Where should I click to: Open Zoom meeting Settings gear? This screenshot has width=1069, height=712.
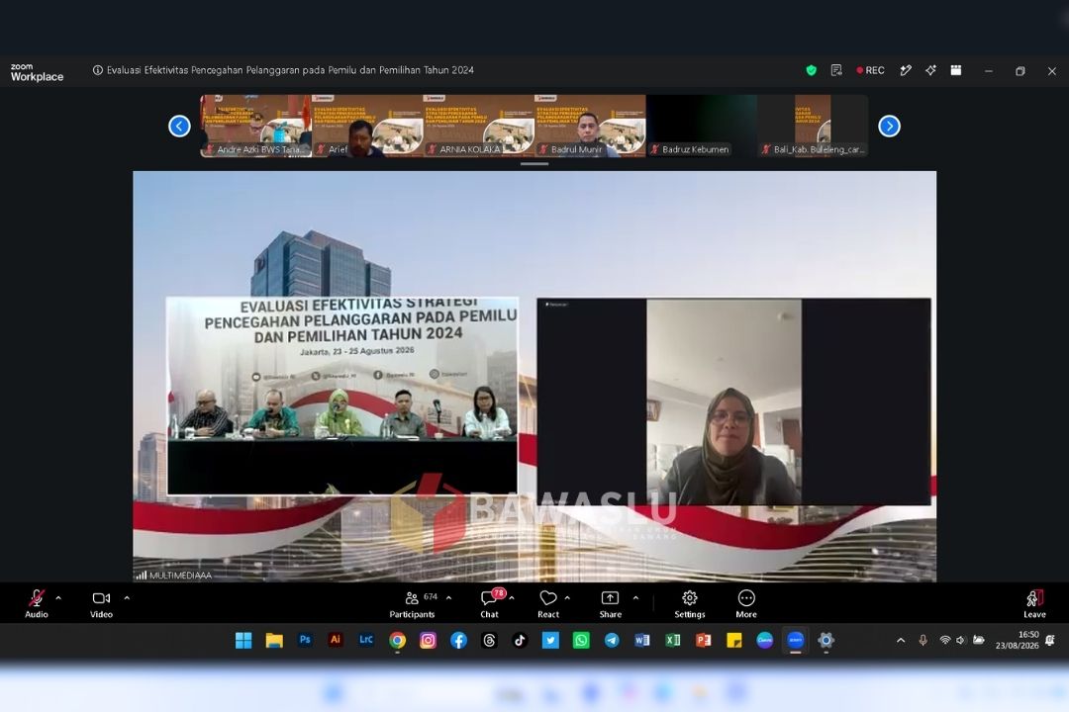[x=689, y=603]
